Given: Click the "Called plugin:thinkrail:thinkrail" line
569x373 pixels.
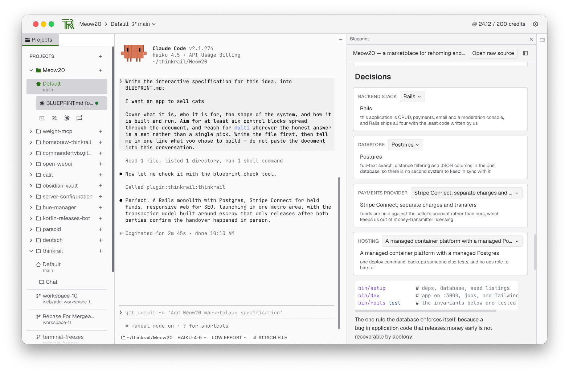Looking at the screenshot, I should point(175,187).
